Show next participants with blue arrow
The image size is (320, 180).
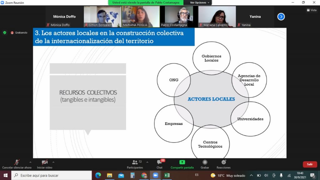point(281,17)
